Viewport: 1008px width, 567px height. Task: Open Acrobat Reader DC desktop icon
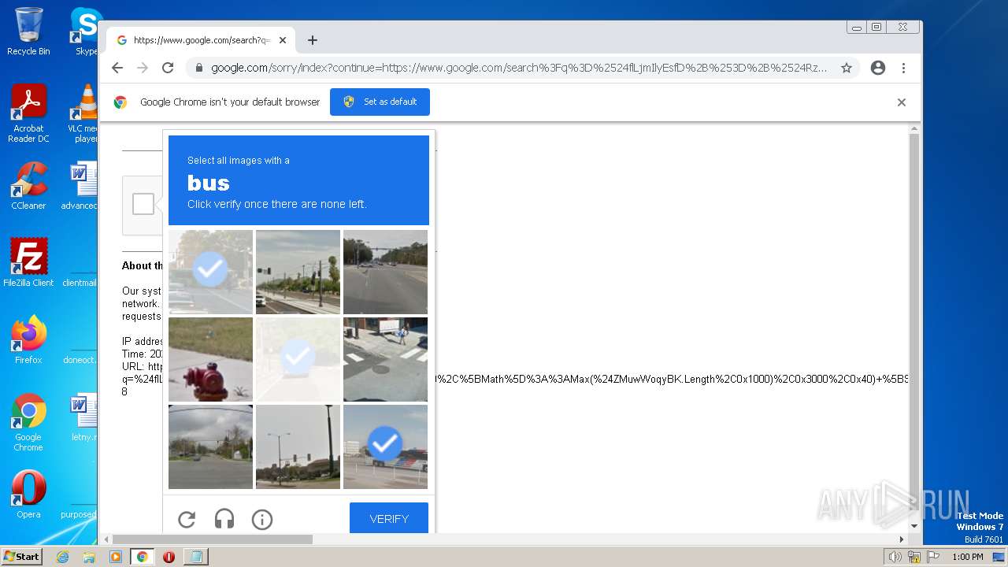pyautogui.click(x=28, y=113)
